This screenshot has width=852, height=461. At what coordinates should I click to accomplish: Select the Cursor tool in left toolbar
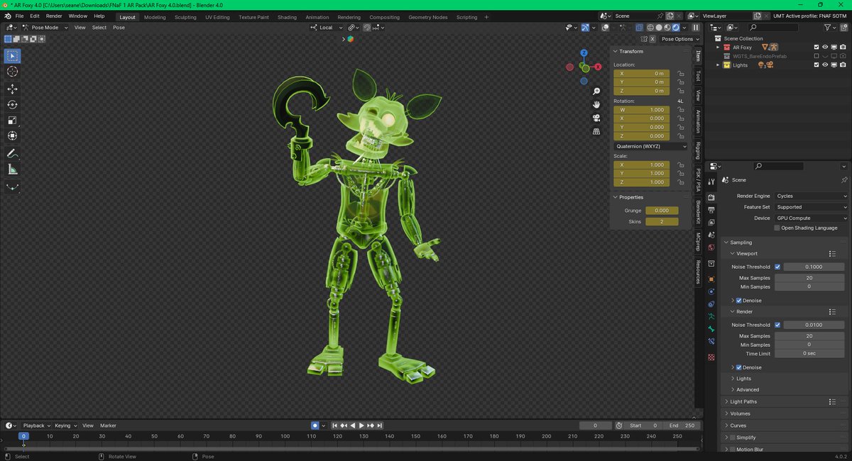pos(13,72)
